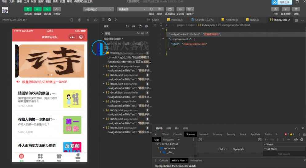Pause script execution in debugger
This screenshot has width=306, height=168.
[x=266, y=139]
